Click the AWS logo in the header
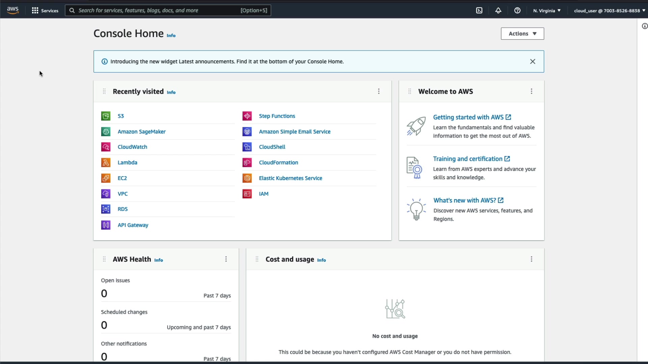Screen dimensions: 648x364 click(13, 10)
